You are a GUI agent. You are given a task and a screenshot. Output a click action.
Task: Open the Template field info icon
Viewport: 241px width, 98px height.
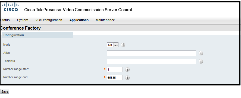(x=201, y=61)
